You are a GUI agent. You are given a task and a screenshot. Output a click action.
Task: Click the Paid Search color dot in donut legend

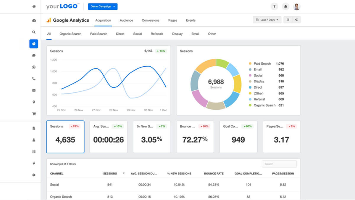[x=250, y=63]
